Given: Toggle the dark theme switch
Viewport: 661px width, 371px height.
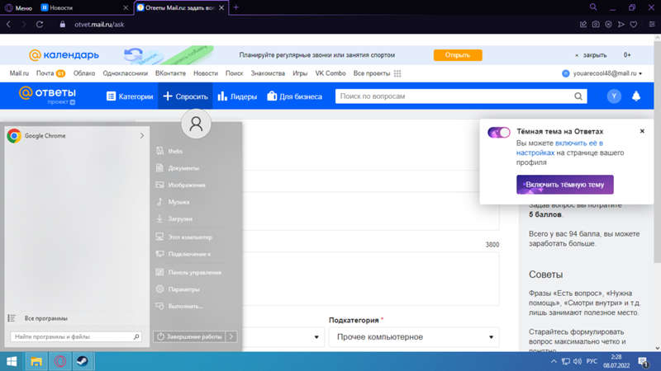Looking at the screenshot, I should coord(499,133).
